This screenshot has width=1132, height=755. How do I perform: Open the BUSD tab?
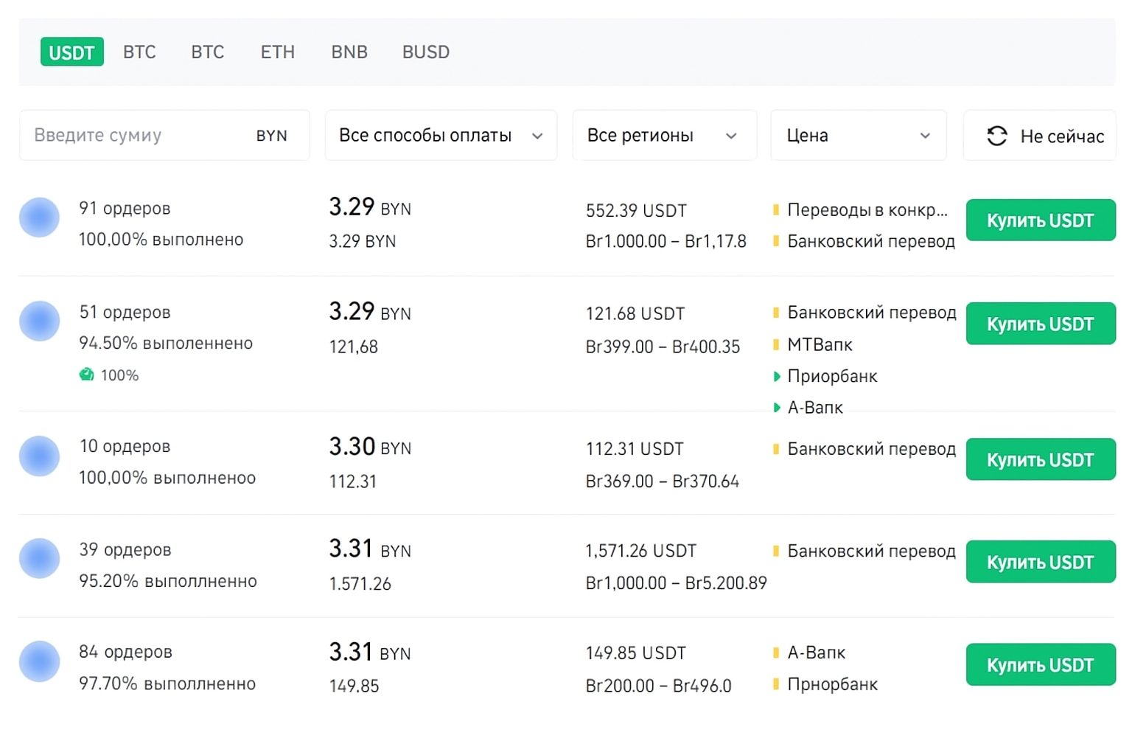[x=426, y=52]
